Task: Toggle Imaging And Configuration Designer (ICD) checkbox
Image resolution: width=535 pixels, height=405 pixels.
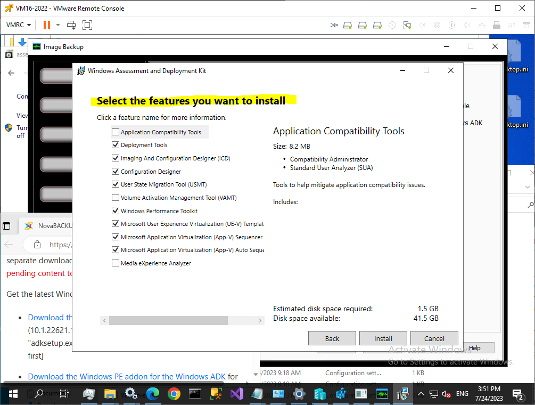Action: (116, 158)
